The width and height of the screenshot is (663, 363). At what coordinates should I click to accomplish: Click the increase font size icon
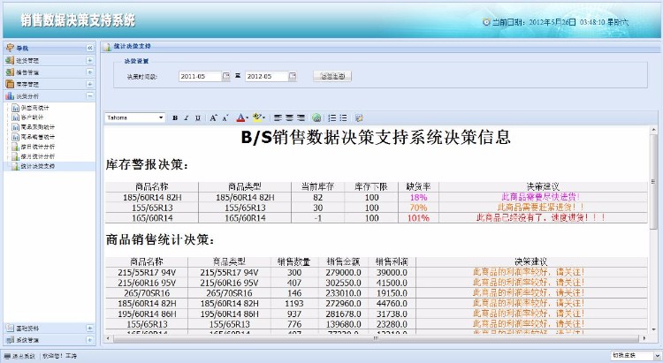[213, 117]
